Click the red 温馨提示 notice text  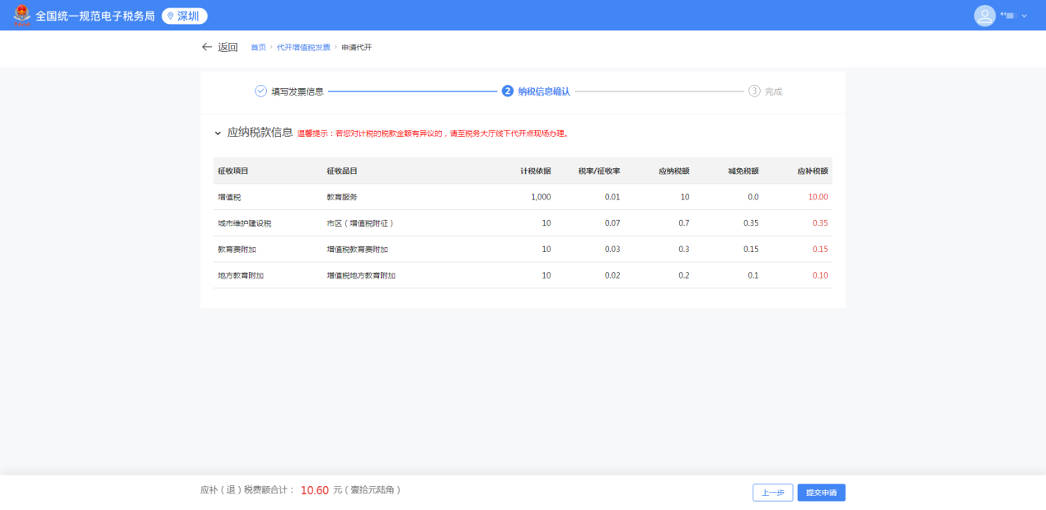point(433,133)
